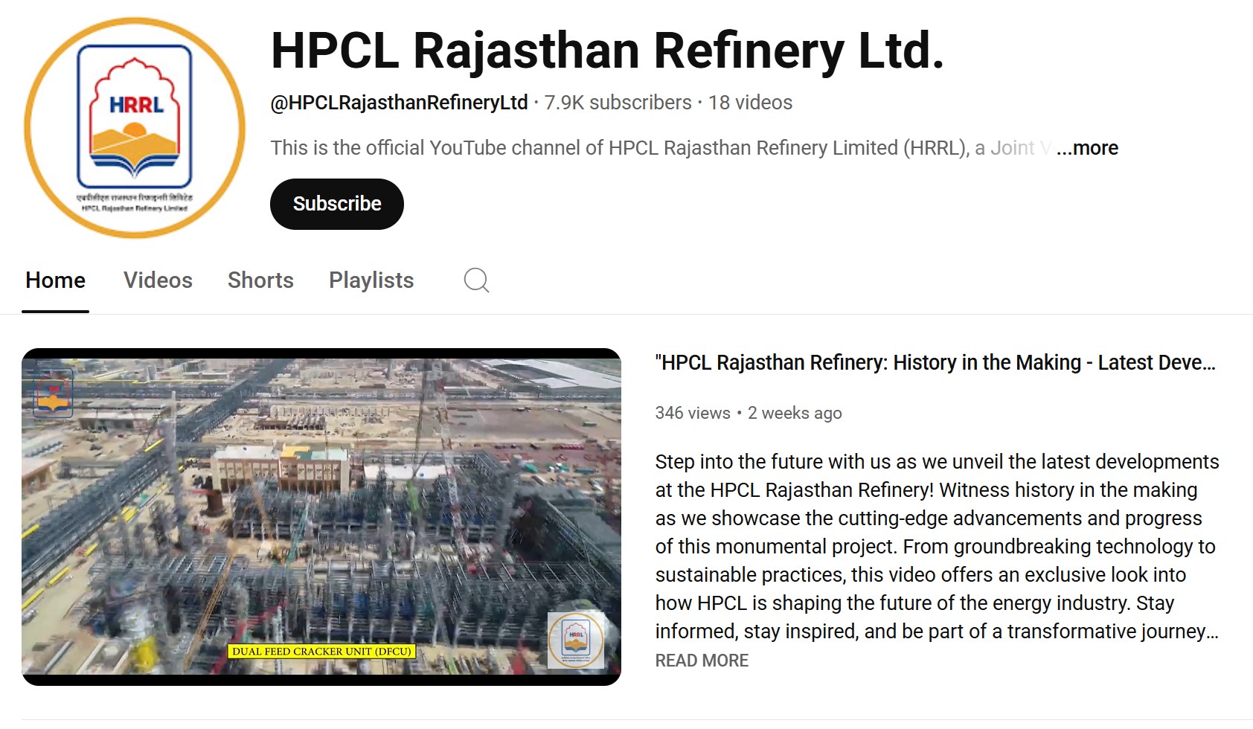The height and width of the screenshot is (729, 1253).
Task: Subscribe to HPCL Rajasthan Refinery channel
Action: pos(337,204)
